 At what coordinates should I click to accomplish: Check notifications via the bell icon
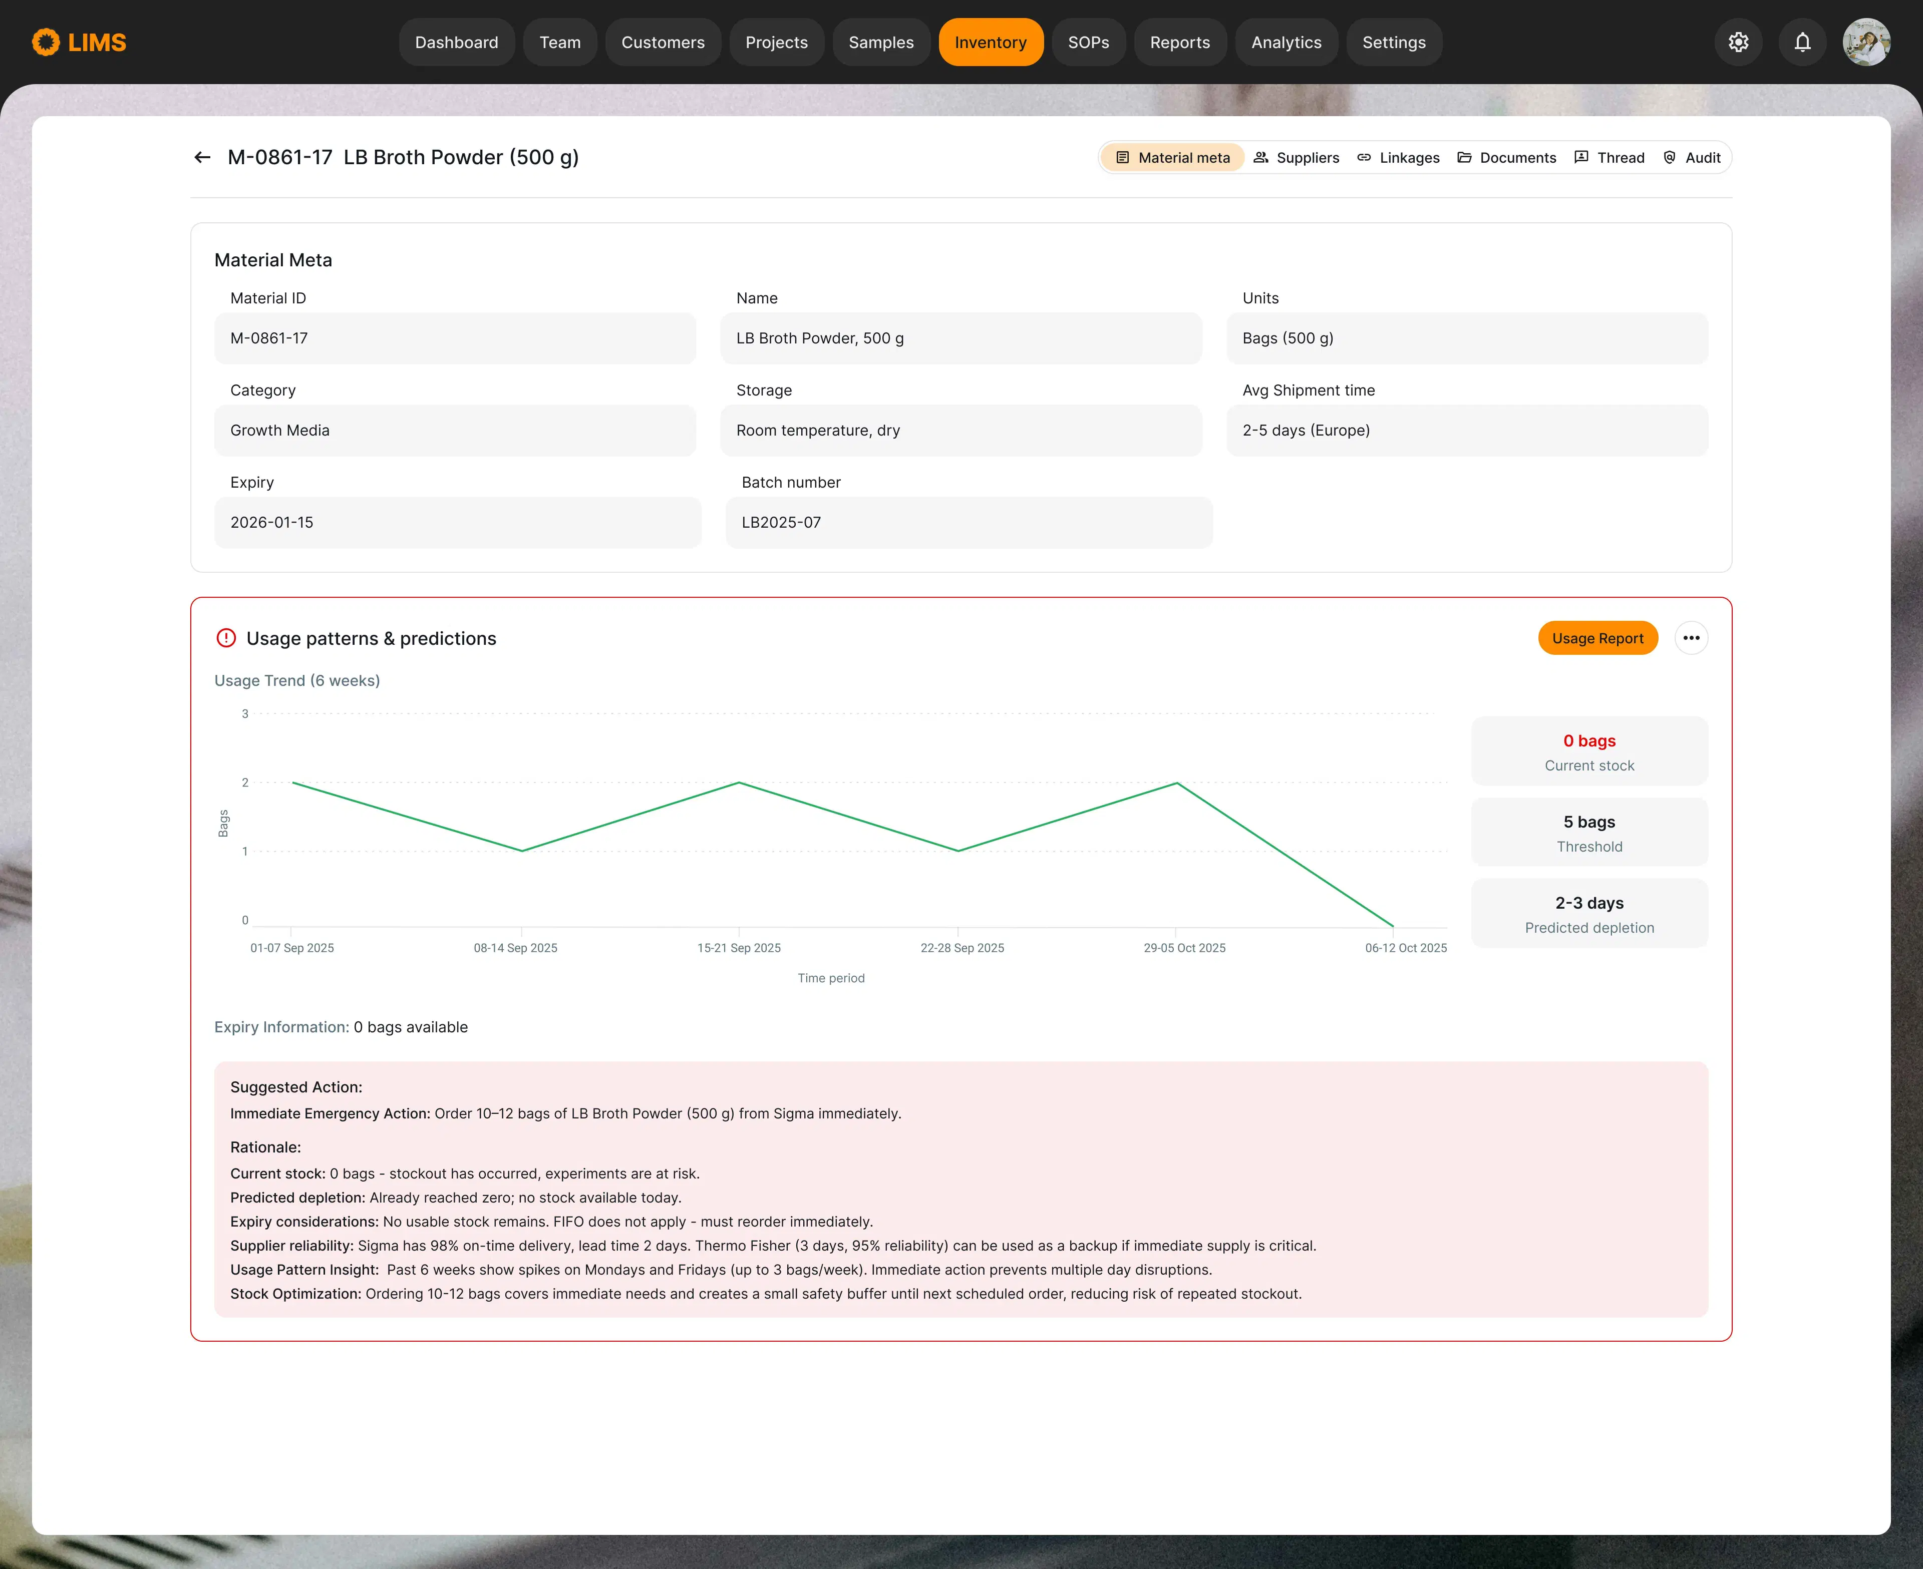click(1802, 42)
